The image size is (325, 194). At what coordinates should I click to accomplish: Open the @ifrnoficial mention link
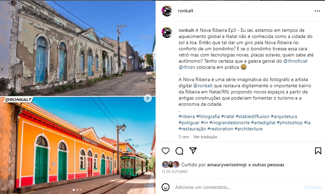295,61
